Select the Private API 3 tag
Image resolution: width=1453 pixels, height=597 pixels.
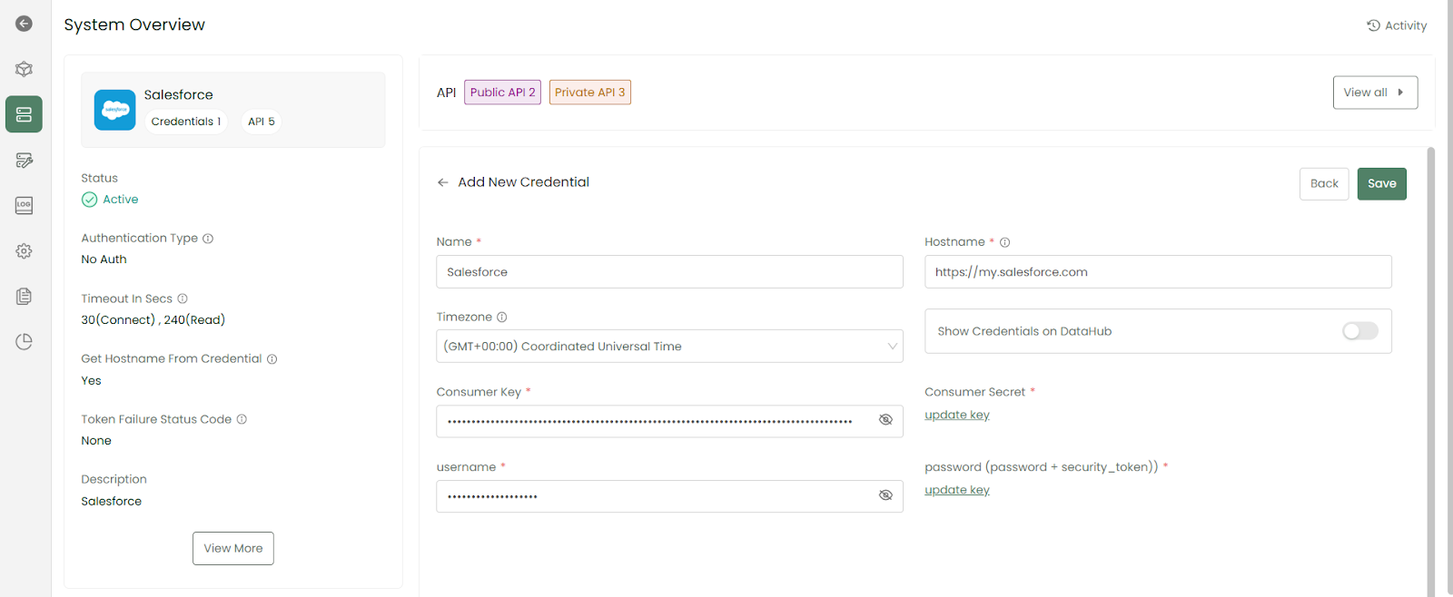(x=589, y=93)
